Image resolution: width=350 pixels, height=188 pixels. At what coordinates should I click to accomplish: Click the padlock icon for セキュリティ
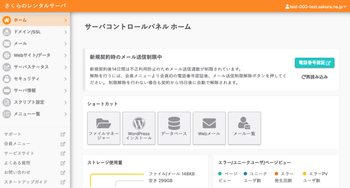pyautogui.click(x=7, y=79)
